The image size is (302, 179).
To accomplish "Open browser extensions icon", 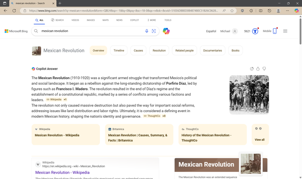I will click(251, 11).
